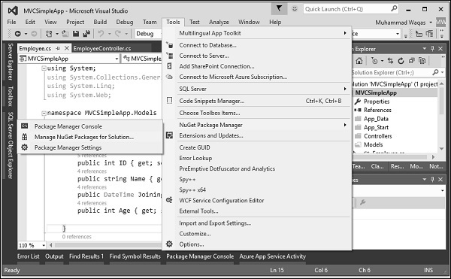The image size is (451, 279).
Task: Click the Options gear icon
Action: 169,244
